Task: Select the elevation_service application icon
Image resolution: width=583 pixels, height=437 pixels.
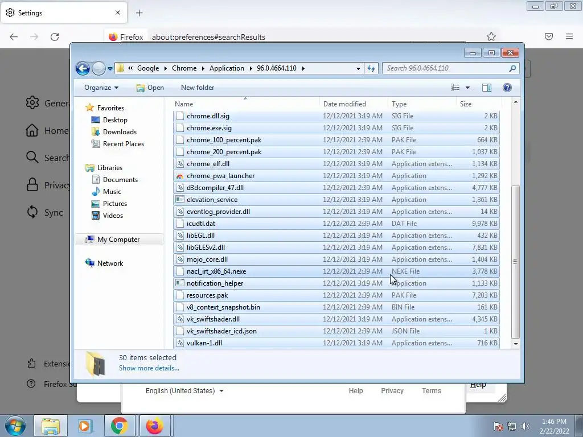Action: (x=180, y=200)
